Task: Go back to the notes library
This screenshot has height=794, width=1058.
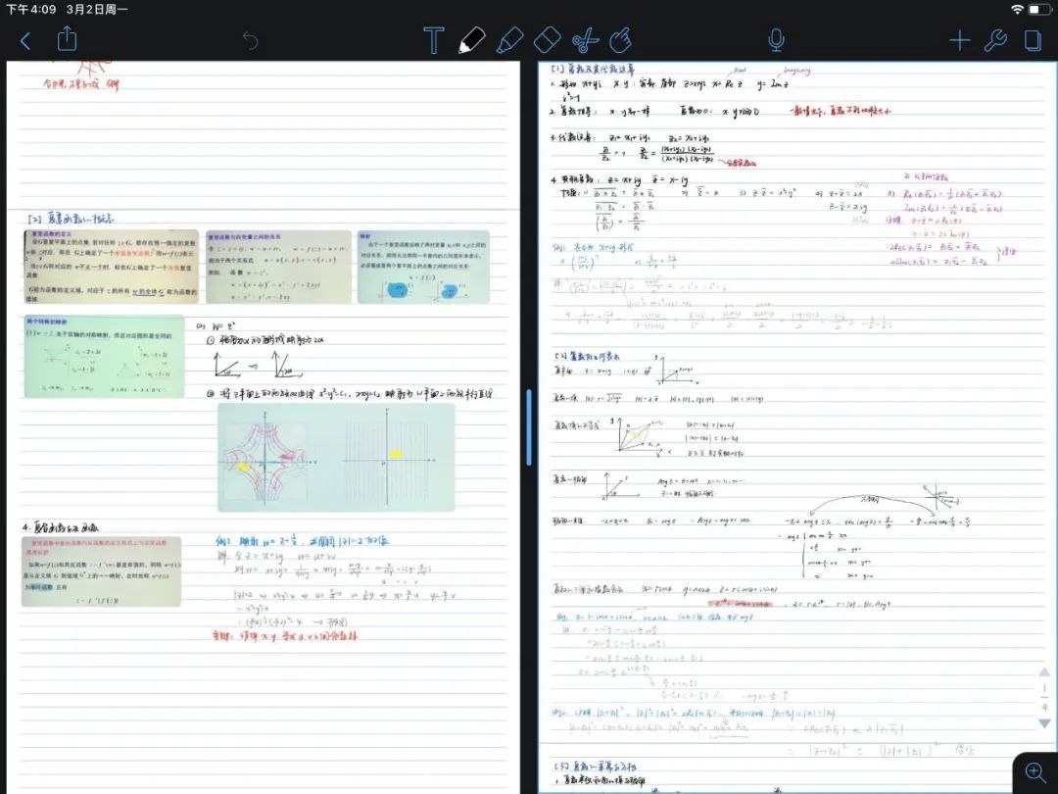Action: coord(25,40)
